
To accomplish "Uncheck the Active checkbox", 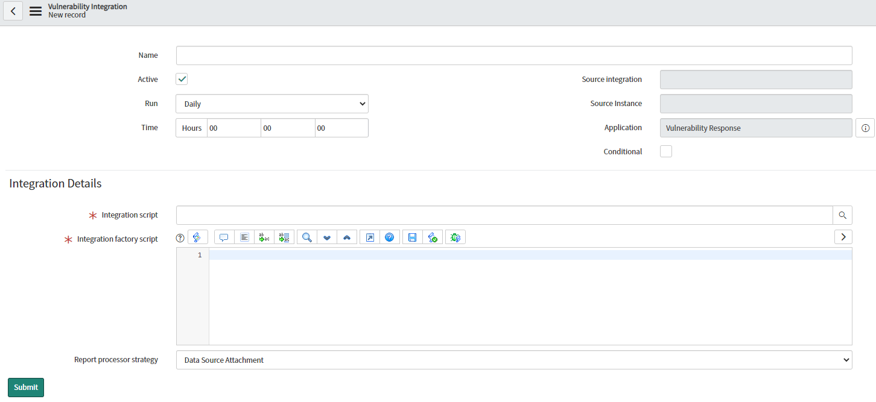I will (181, 79).
